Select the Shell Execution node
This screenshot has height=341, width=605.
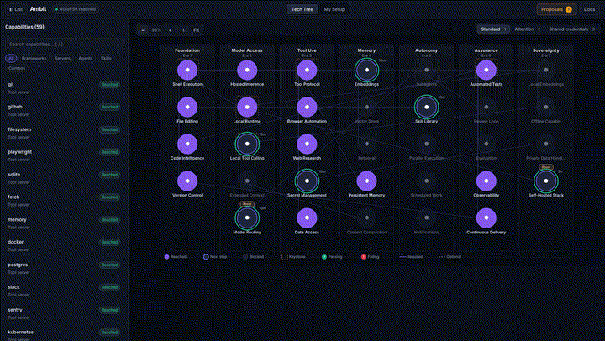(x=187, y=71)
